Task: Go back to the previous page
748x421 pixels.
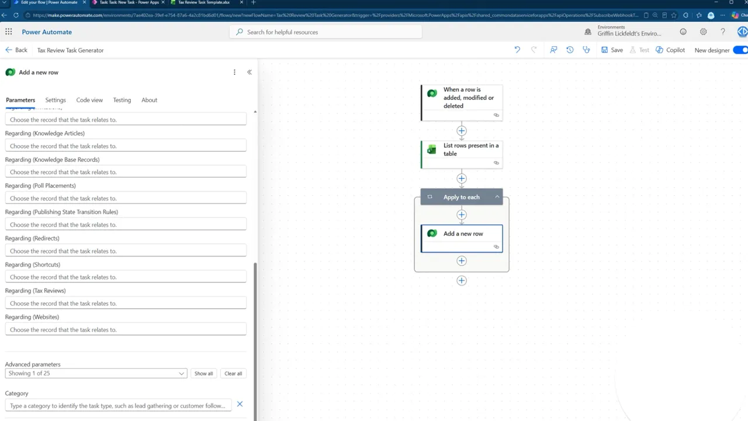Action: coord(16,50)
